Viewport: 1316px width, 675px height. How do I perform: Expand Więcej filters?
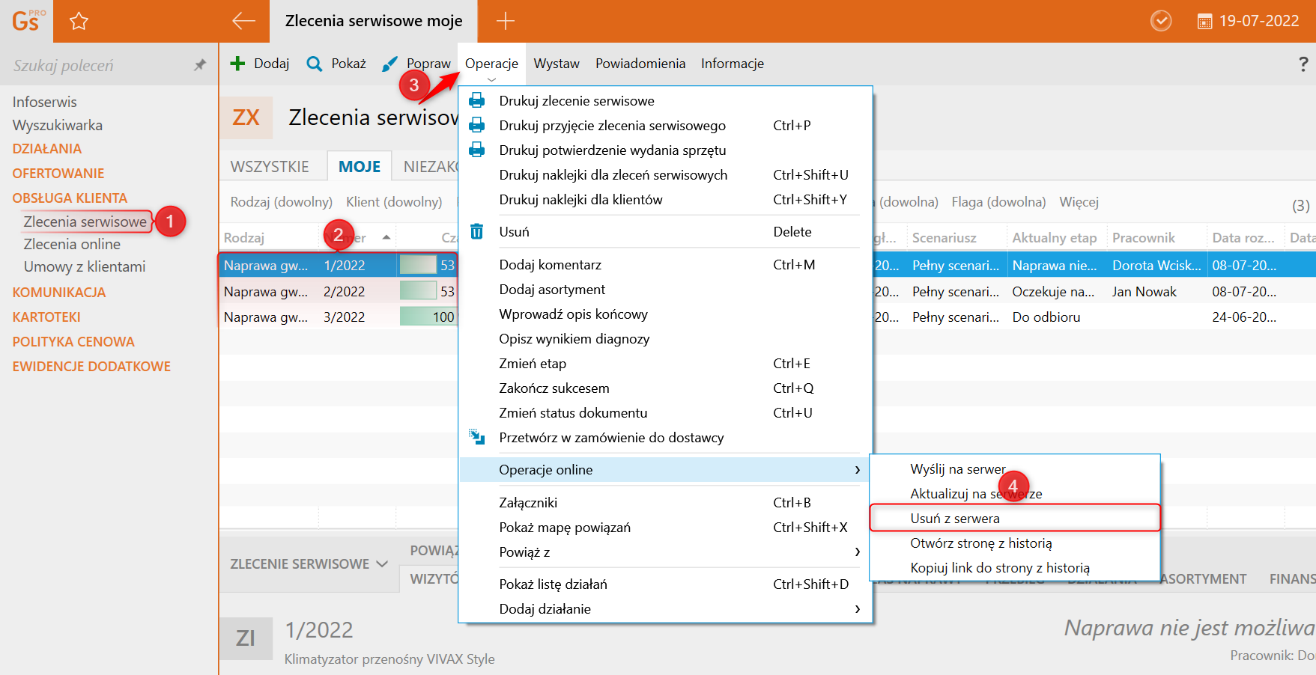tap(1079, 202)
